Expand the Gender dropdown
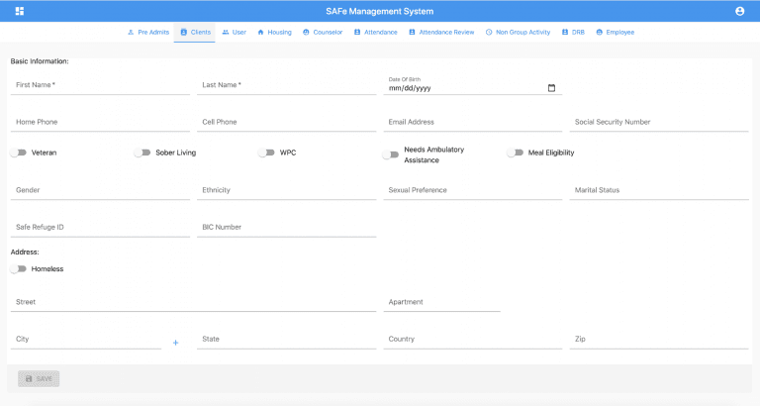 click(99, 190)
